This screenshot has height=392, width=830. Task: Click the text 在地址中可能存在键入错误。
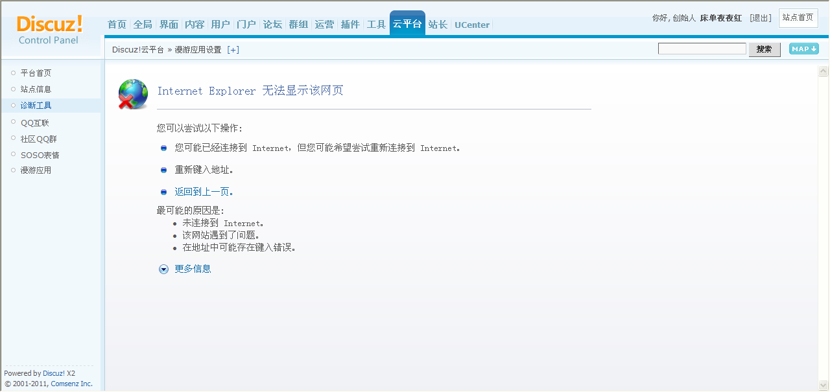tap(239, 248)
